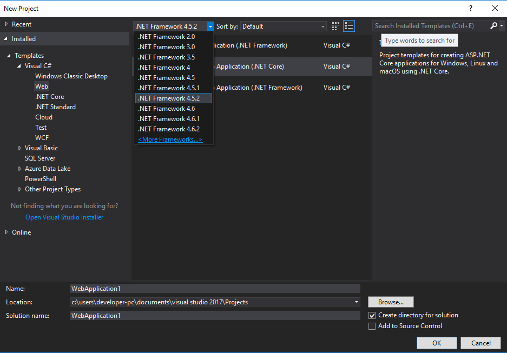Select .NET Framework 4.5 option

pyautogui.click(x=174, y=78)
